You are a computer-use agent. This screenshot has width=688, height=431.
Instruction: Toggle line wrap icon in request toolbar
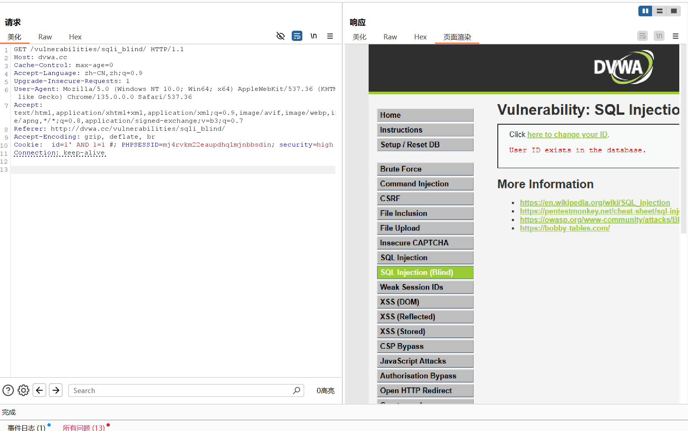(x=297, y=36)
